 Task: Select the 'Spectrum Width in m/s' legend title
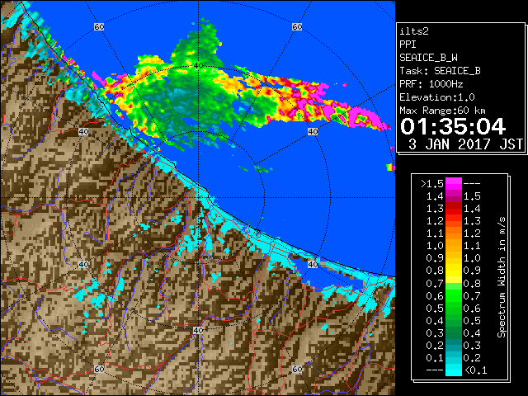coord(501,277)
